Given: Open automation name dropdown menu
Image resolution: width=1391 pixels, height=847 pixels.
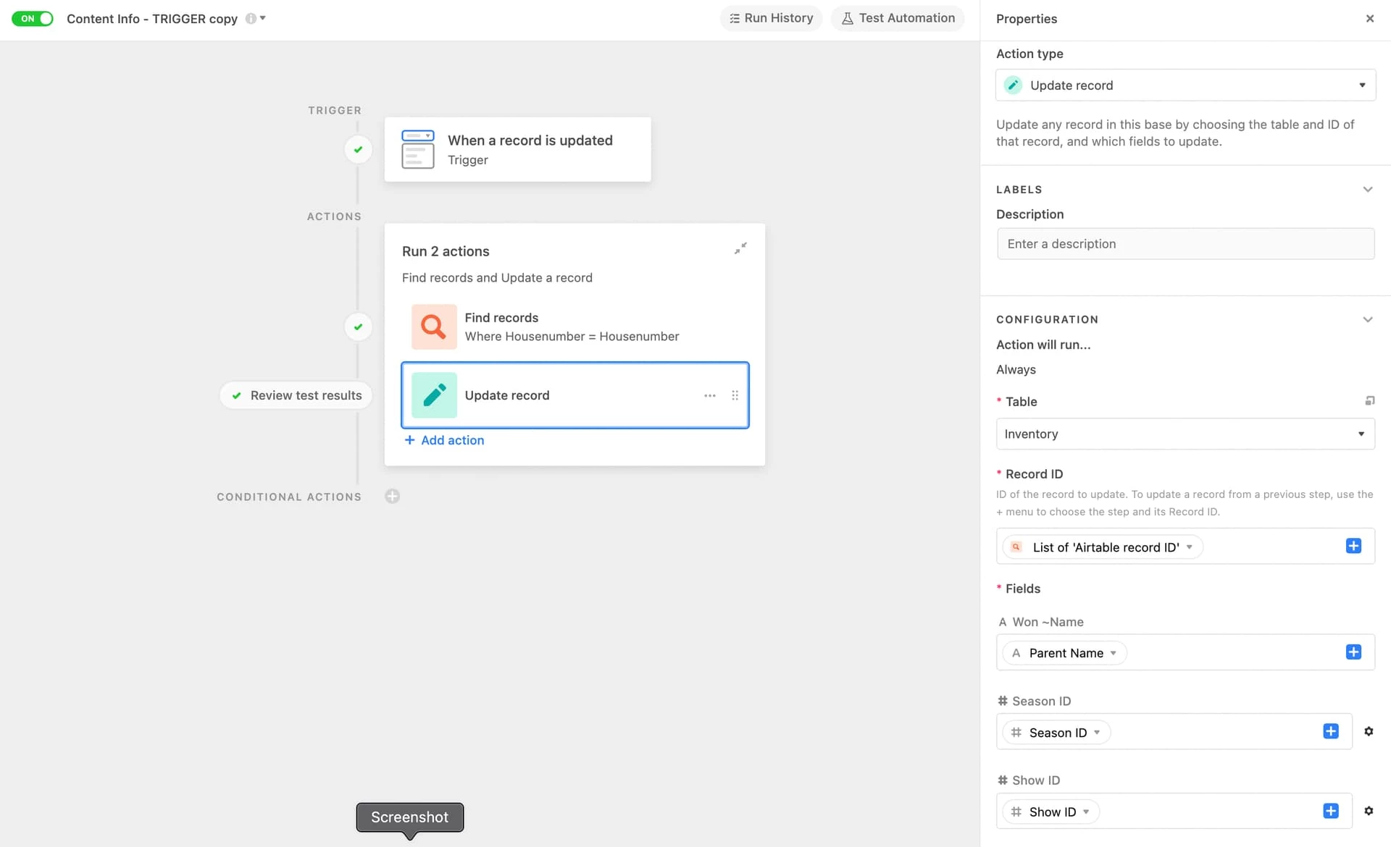Looking at the screenshot, I should click(x=263, y=18).
